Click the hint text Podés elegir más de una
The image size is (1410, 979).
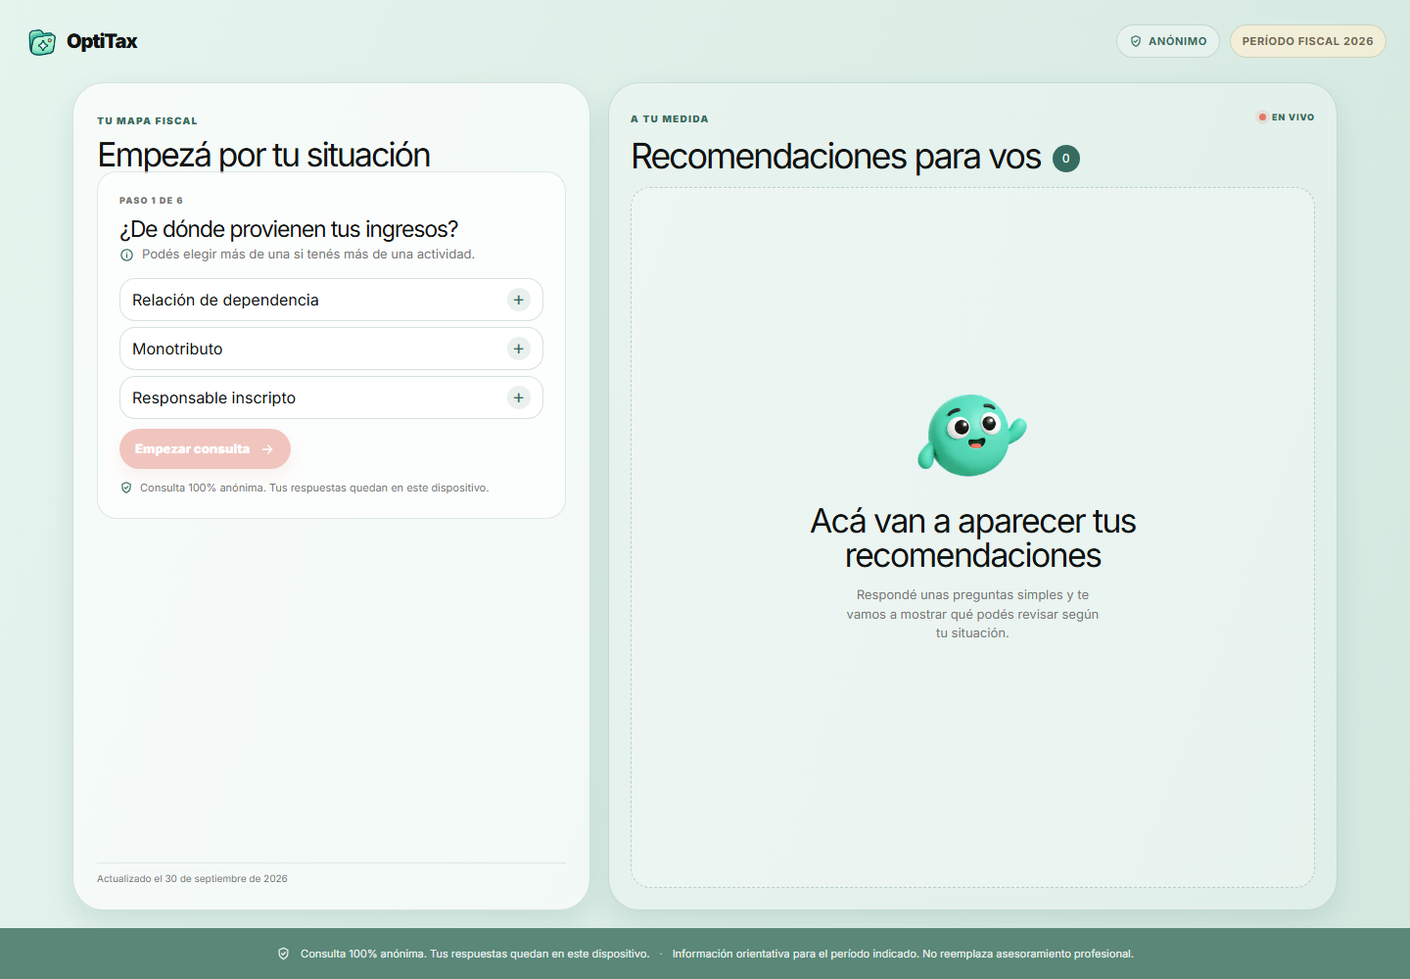308,255
